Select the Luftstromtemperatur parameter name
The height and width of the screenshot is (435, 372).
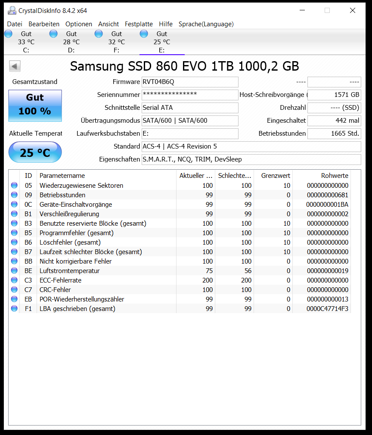pyautogui.click(x=70, y=271)
